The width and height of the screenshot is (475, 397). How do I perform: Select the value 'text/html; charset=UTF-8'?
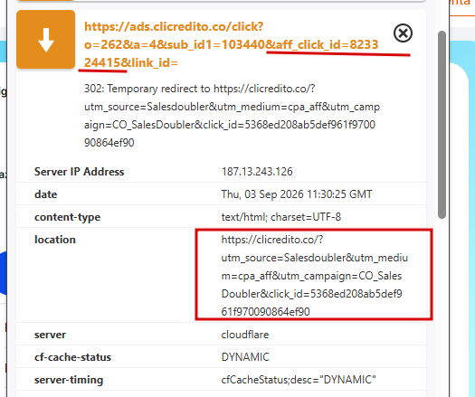[281, 217]
